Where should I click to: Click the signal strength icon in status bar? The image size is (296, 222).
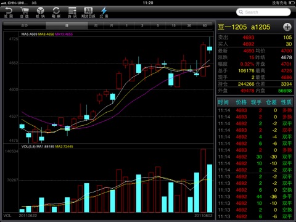[4, 3]
